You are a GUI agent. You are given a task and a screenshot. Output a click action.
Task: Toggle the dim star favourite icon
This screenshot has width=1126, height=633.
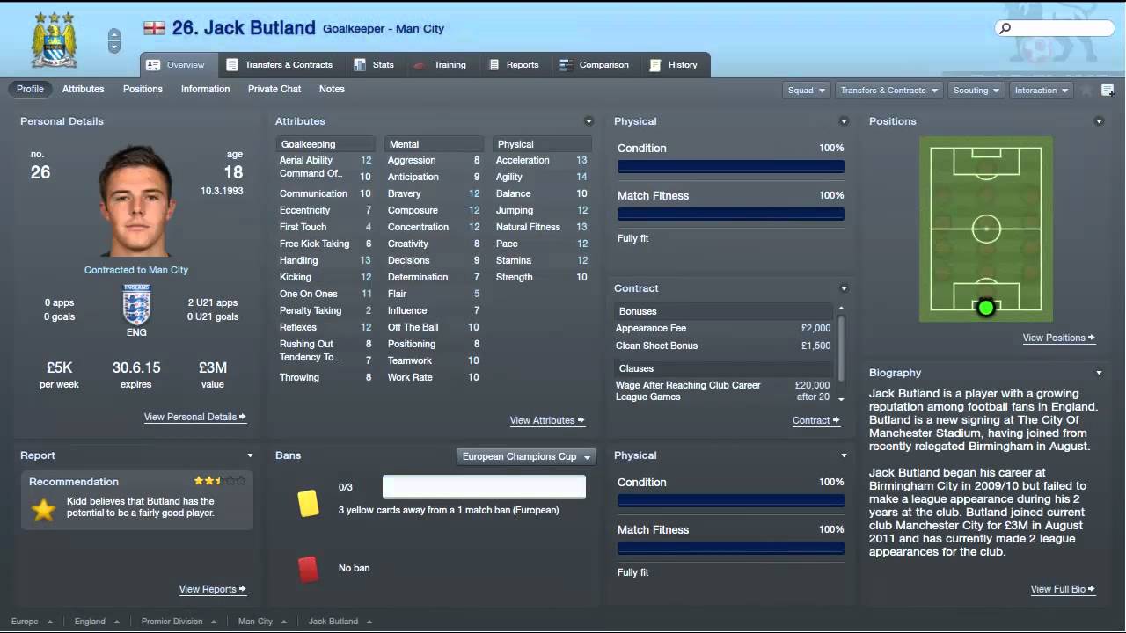(1086, 90)
